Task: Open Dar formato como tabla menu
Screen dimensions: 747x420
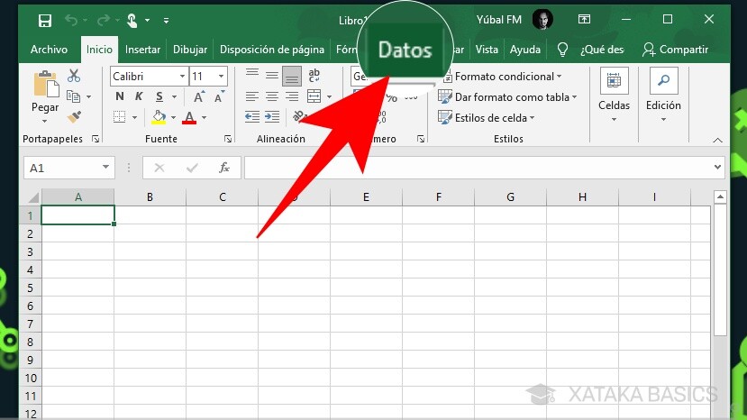Action: [x=507, y=97]
